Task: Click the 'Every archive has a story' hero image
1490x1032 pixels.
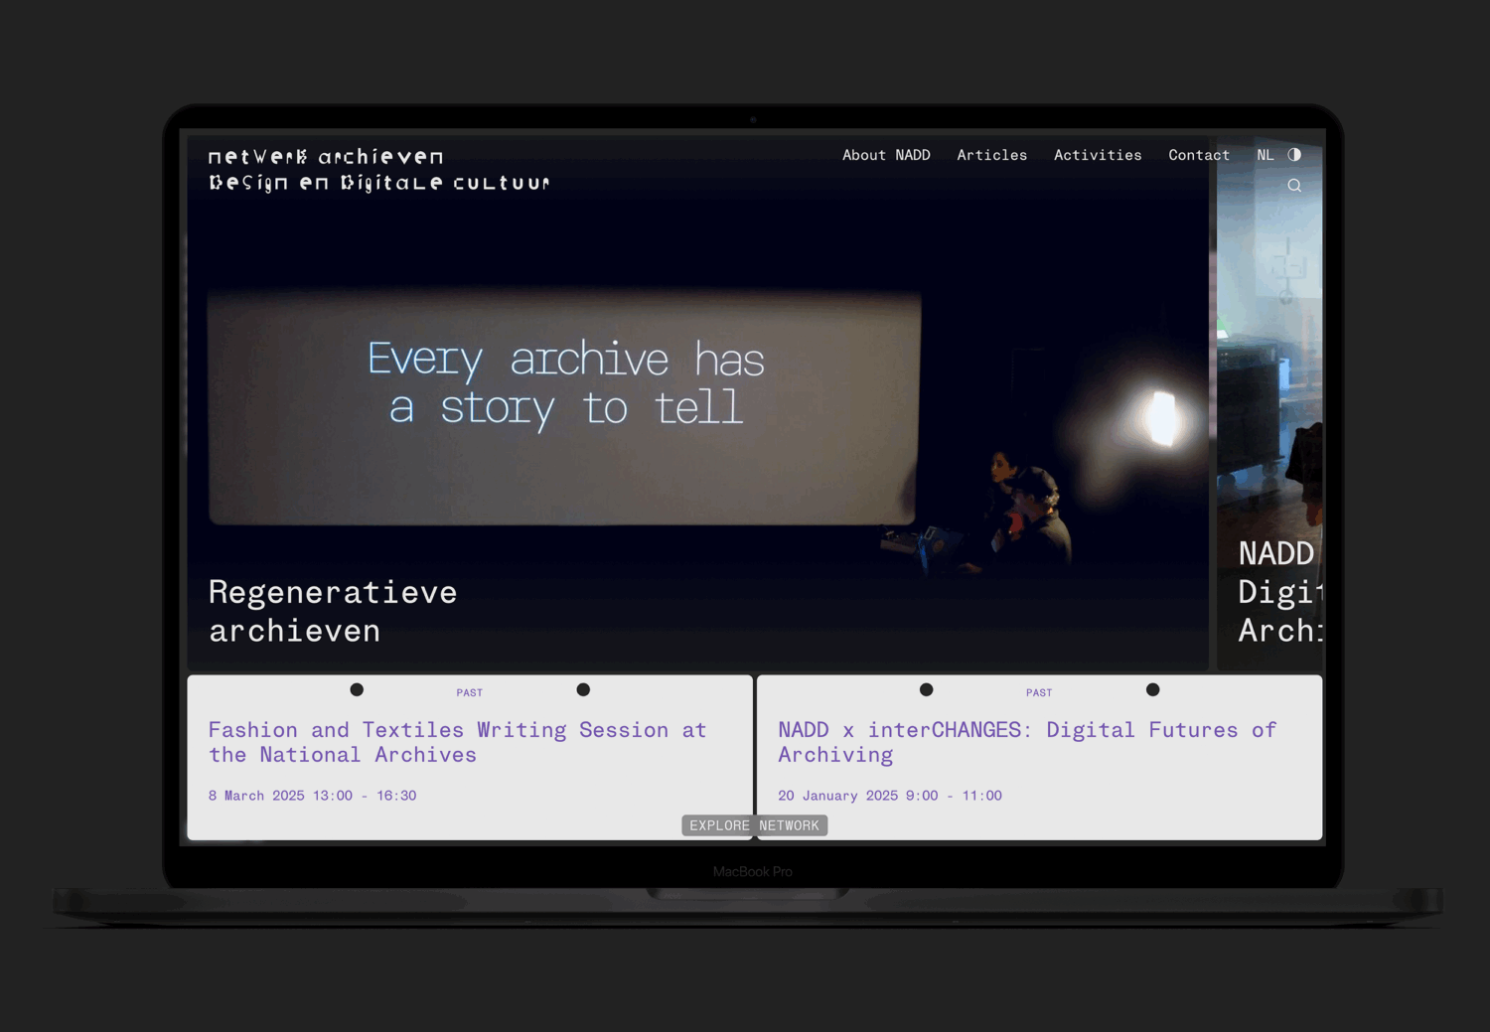Action: 564,407
